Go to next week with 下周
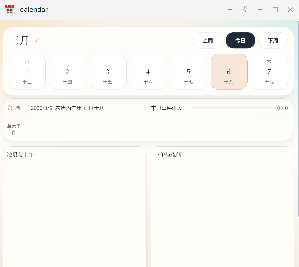Viewport: 299px width, 267px height. 273,40
